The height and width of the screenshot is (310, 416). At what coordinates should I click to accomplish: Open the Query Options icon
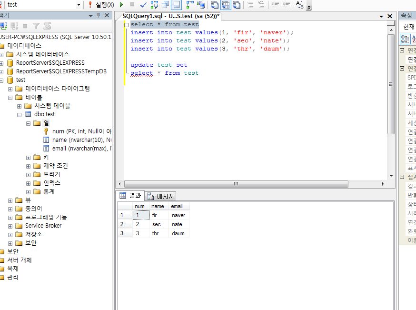click(x=166, y=4)
